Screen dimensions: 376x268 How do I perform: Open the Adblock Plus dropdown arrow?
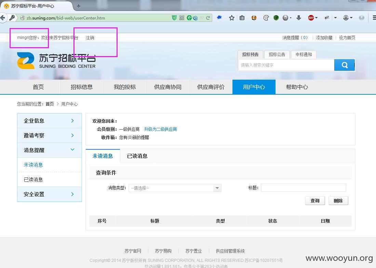(316, 18)
